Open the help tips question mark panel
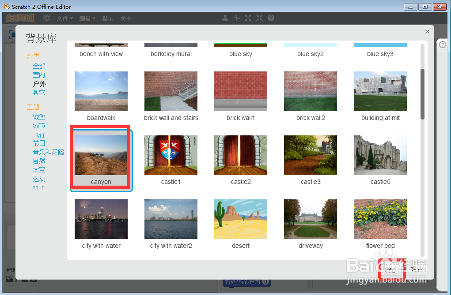Screen dimensions: 451x295 [443, 45]
